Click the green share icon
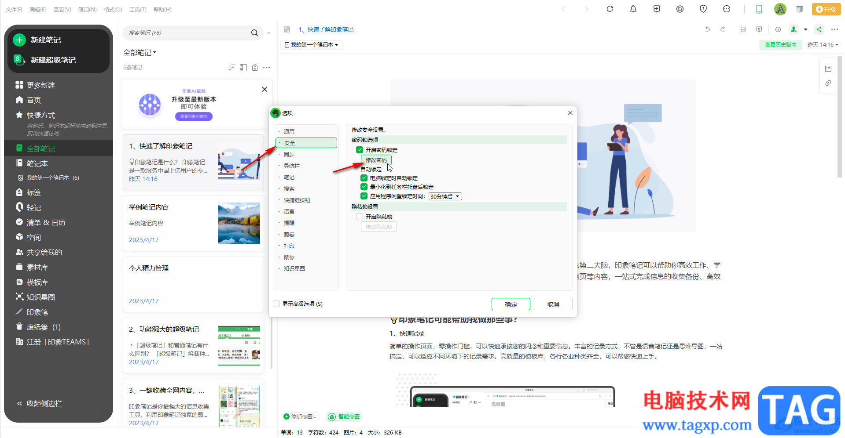845x438 pixels. click(819, 29)
